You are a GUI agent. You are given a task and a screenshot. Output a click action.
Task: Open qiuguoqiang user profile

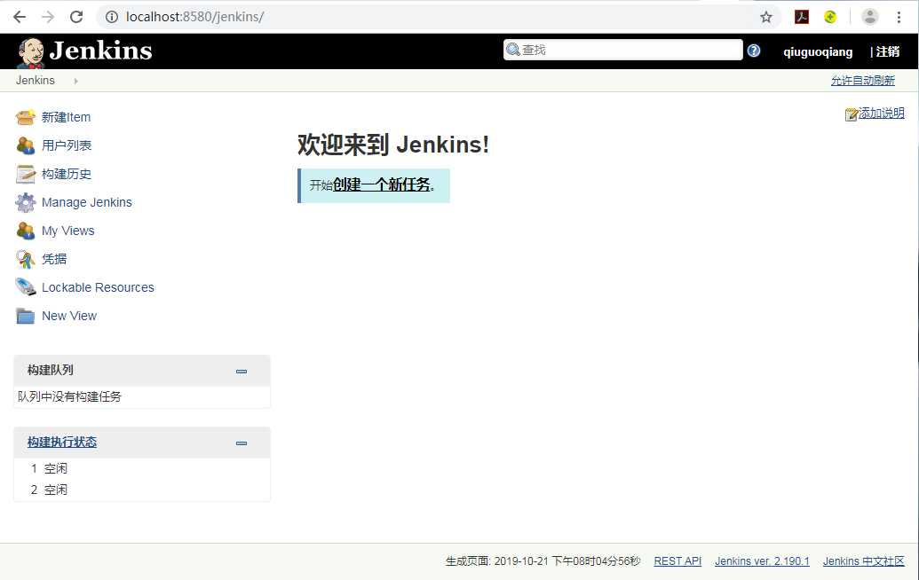click(818, 51)
